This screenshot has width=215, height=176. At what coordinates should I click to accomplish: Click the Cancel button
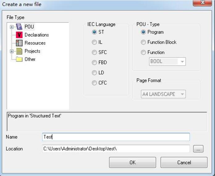[184, 162]
